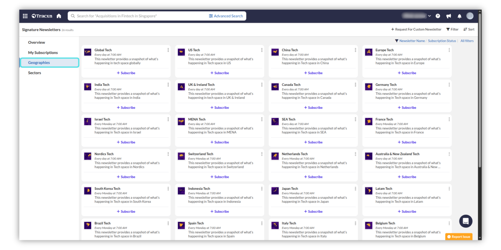501x250 pixels.
Task: Open Advanced Search link
Action: click(x=226, y=16)
